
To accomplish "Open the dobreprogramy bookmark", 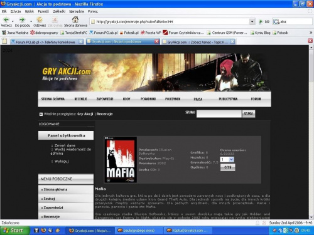I will point(44,33).
